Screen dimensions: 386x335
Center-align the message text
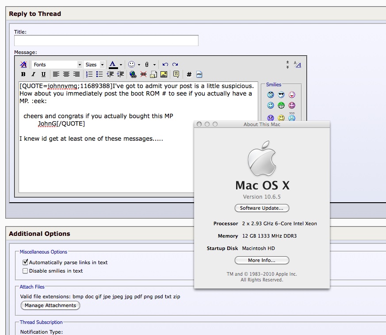click(66, 74)
